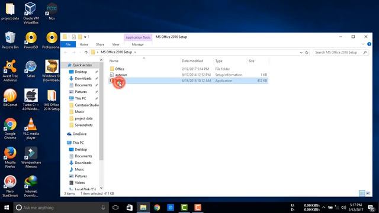The height and width of the screenshot is (213, 379).
Task: Select OneDrive in navigation pane
Action: (79, 134)
